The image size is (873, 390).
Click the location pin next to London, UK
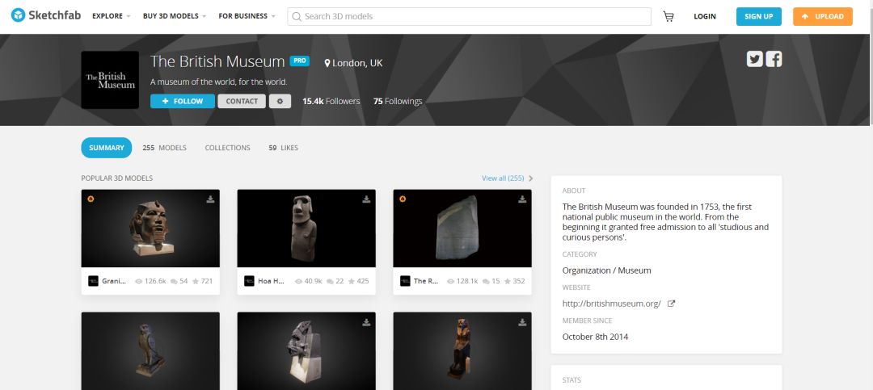coord(327,64)
